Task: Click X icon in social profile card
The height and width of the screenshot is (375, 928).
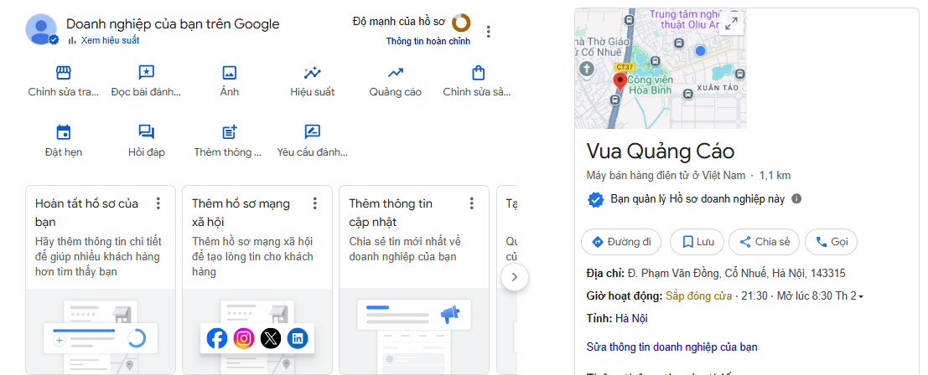Action: click(x=271, y=338)
